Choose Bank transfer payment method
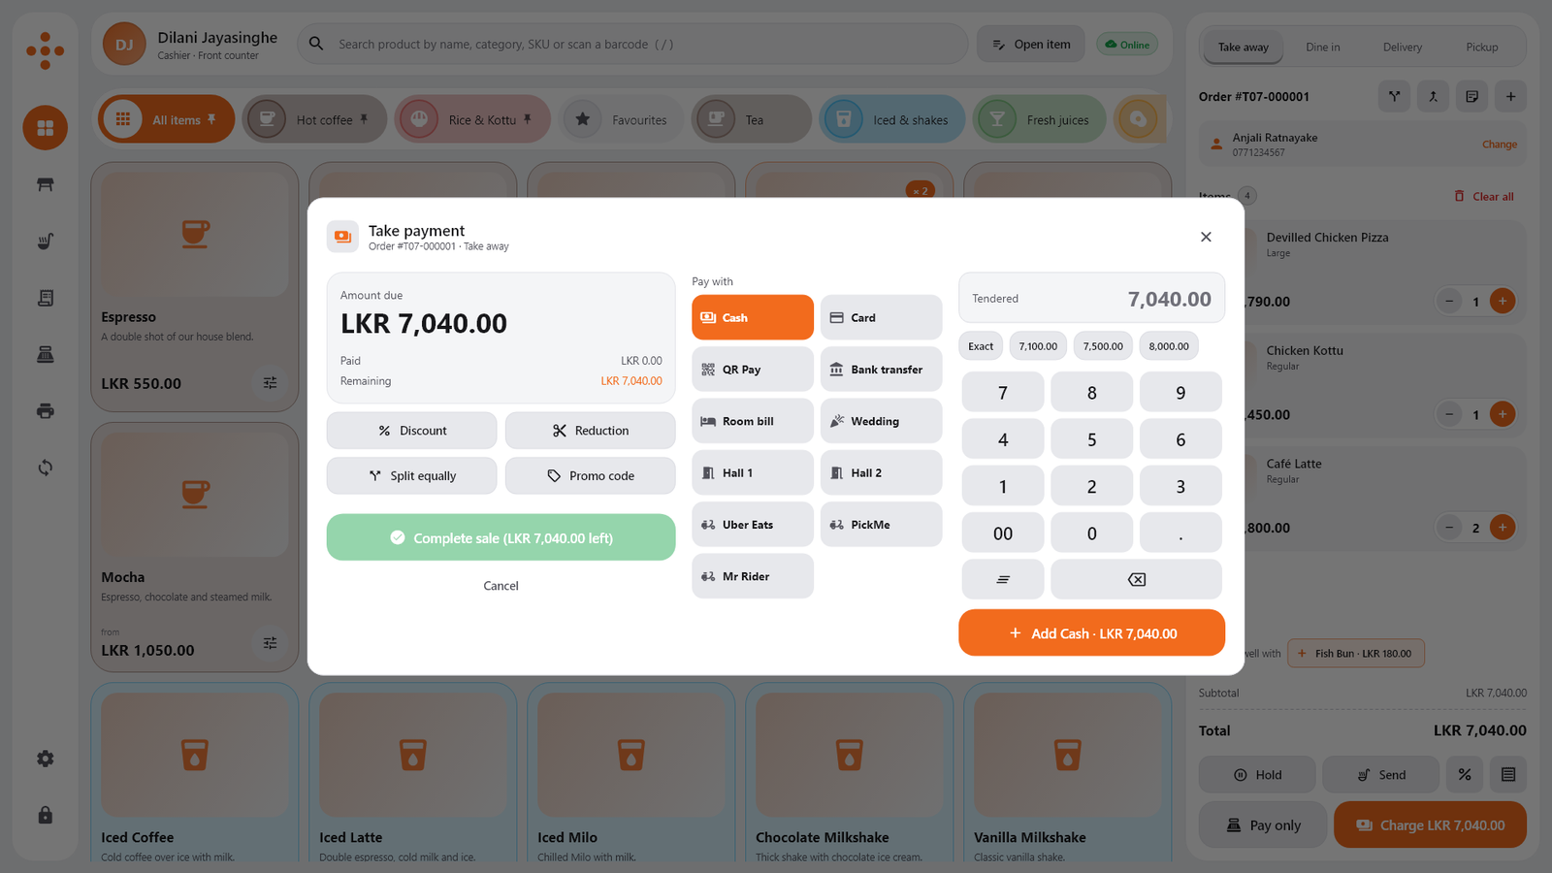 (x=881, y=370)
